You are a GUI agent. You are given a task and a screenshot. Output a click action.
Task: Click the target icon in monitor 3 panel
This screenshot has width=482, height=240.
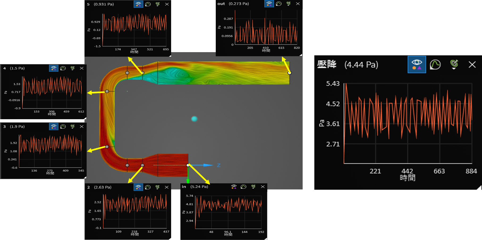coord(73,127)
